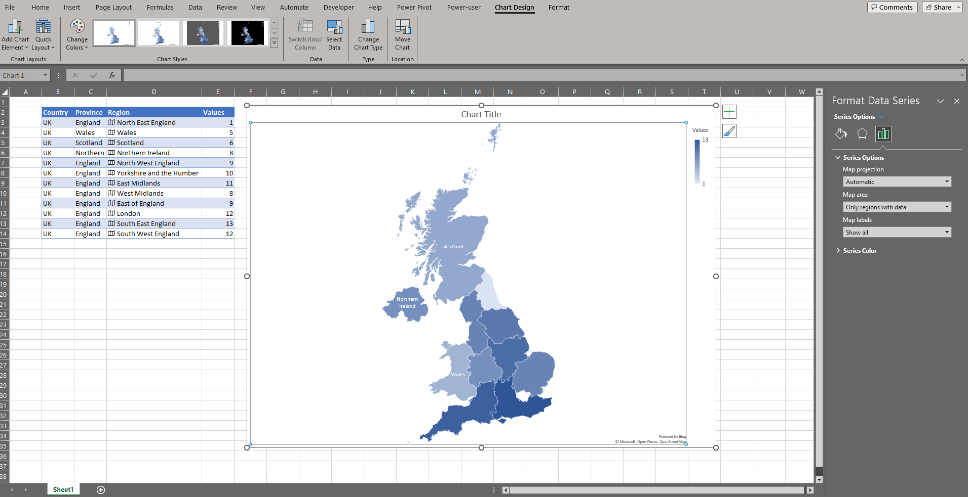
Task: Click the map data type icon beside Scotland
Action: [x=111, y=143]
